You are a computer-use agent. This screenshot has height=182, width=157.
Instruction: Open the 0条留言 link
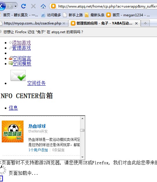tap(58, 150)
